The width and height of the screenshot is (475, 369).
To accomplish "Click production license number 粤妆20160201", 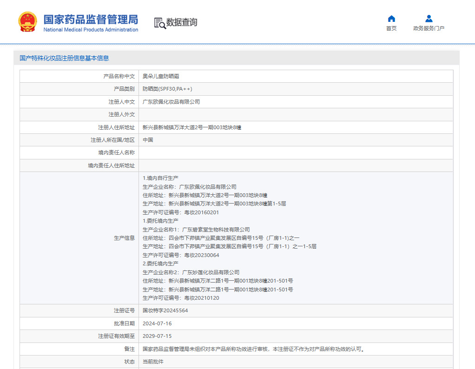I will 201,212.
